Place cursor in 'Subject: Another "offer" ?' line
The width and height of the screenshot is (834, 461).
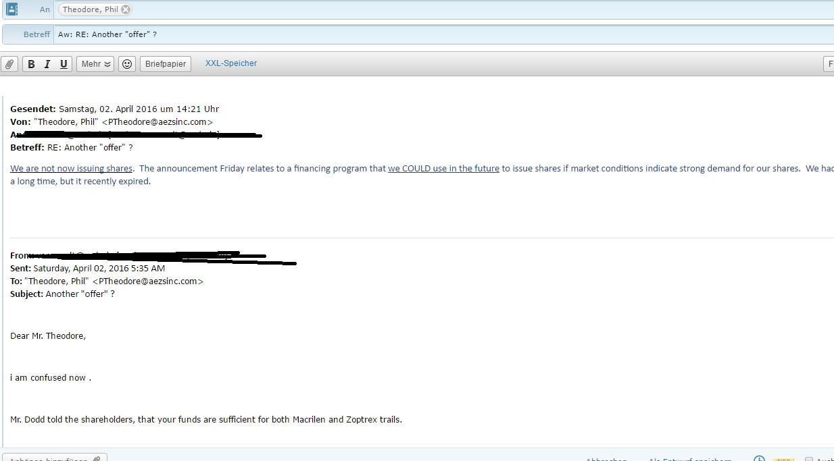point(62,294)
